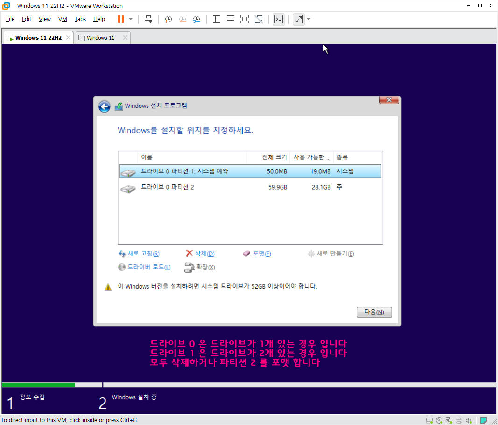
Task: Open the Edit menu
Action: (x=26, y=19)
